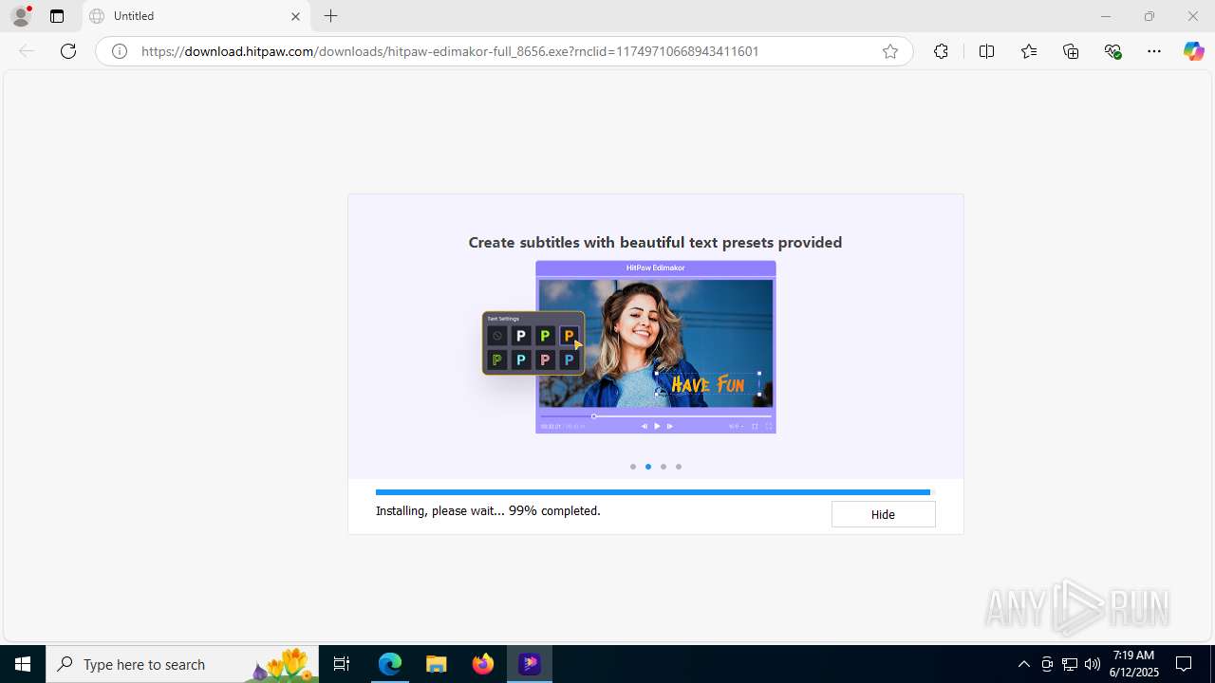Open the Favorites list icon
Viewport: 1215px width, 683px height.
click(1029, 51)
